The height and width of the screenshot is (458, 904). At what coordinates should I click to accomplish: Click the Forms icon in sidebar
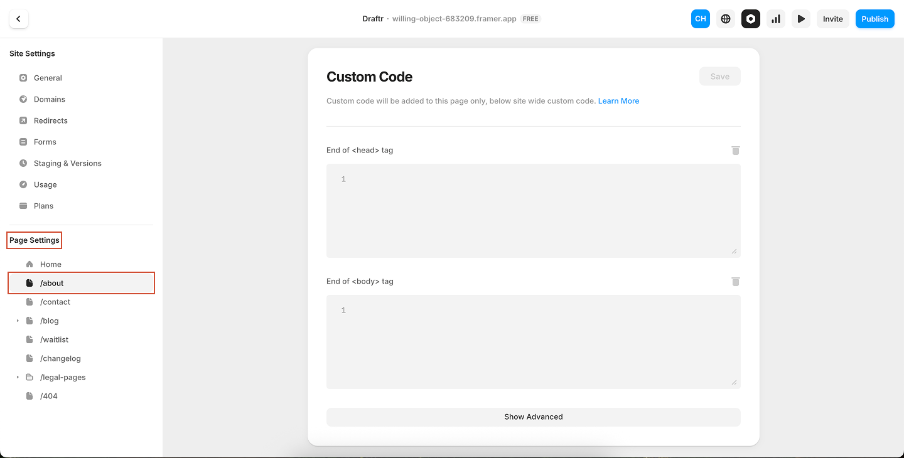pos(23,142)
